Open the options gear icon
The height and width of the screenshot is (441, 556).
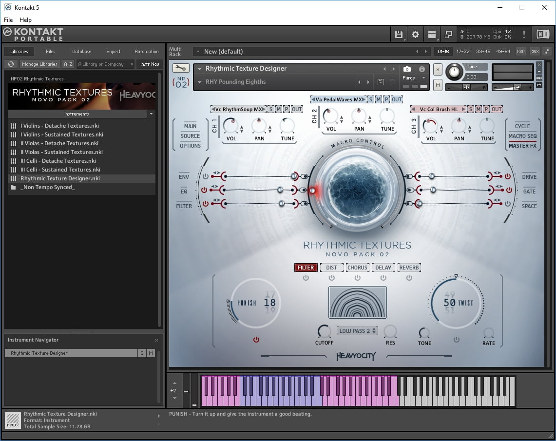point(415,34)
